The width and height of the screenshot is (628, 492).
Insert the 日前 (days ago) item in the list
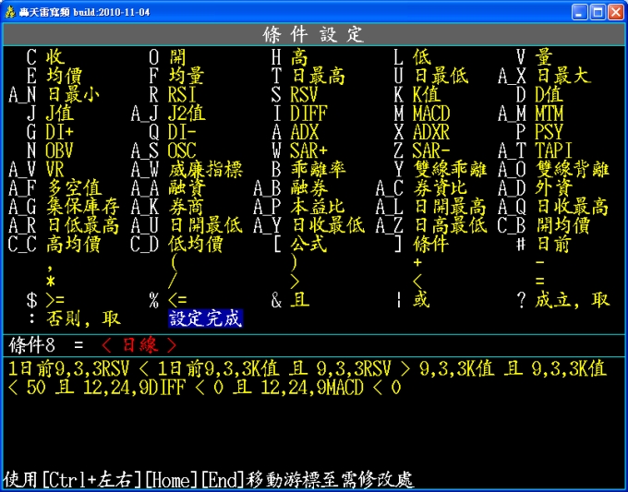pos(553,245)
